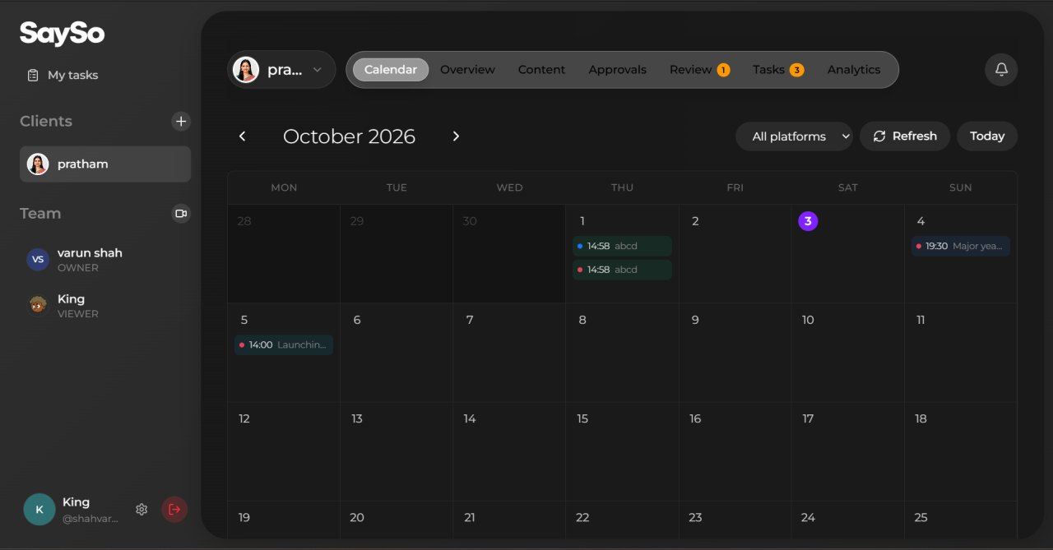
Task: Open My tasks in the sidebar
Action: [63, 75]
